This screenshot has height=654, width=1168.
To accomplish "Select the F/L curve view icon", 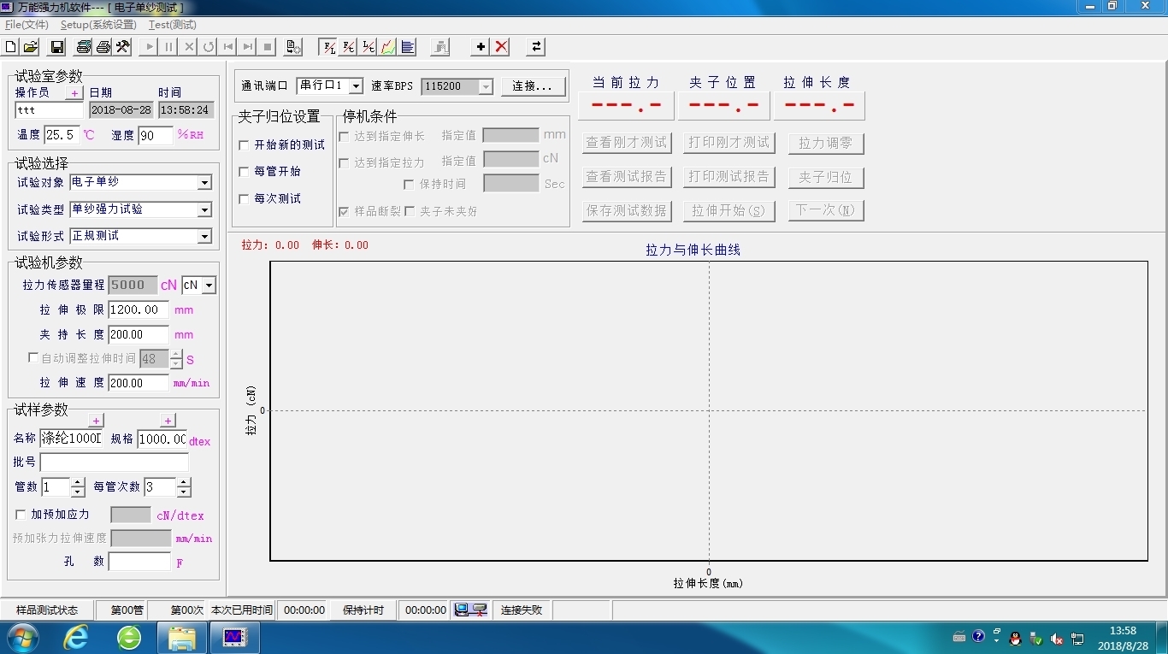I will point(327,47).
